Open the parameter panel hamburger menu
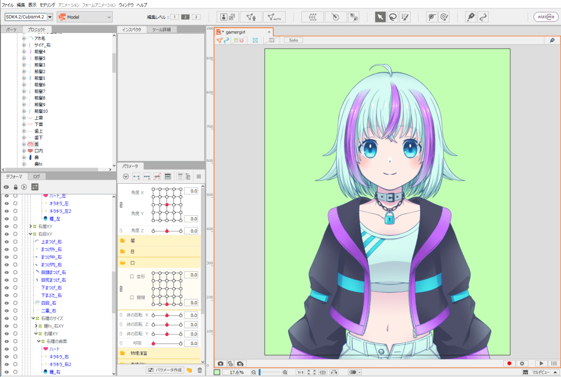The width and height of the screenshot is (561, 377). pyautogui.click(x=199, y=176)
